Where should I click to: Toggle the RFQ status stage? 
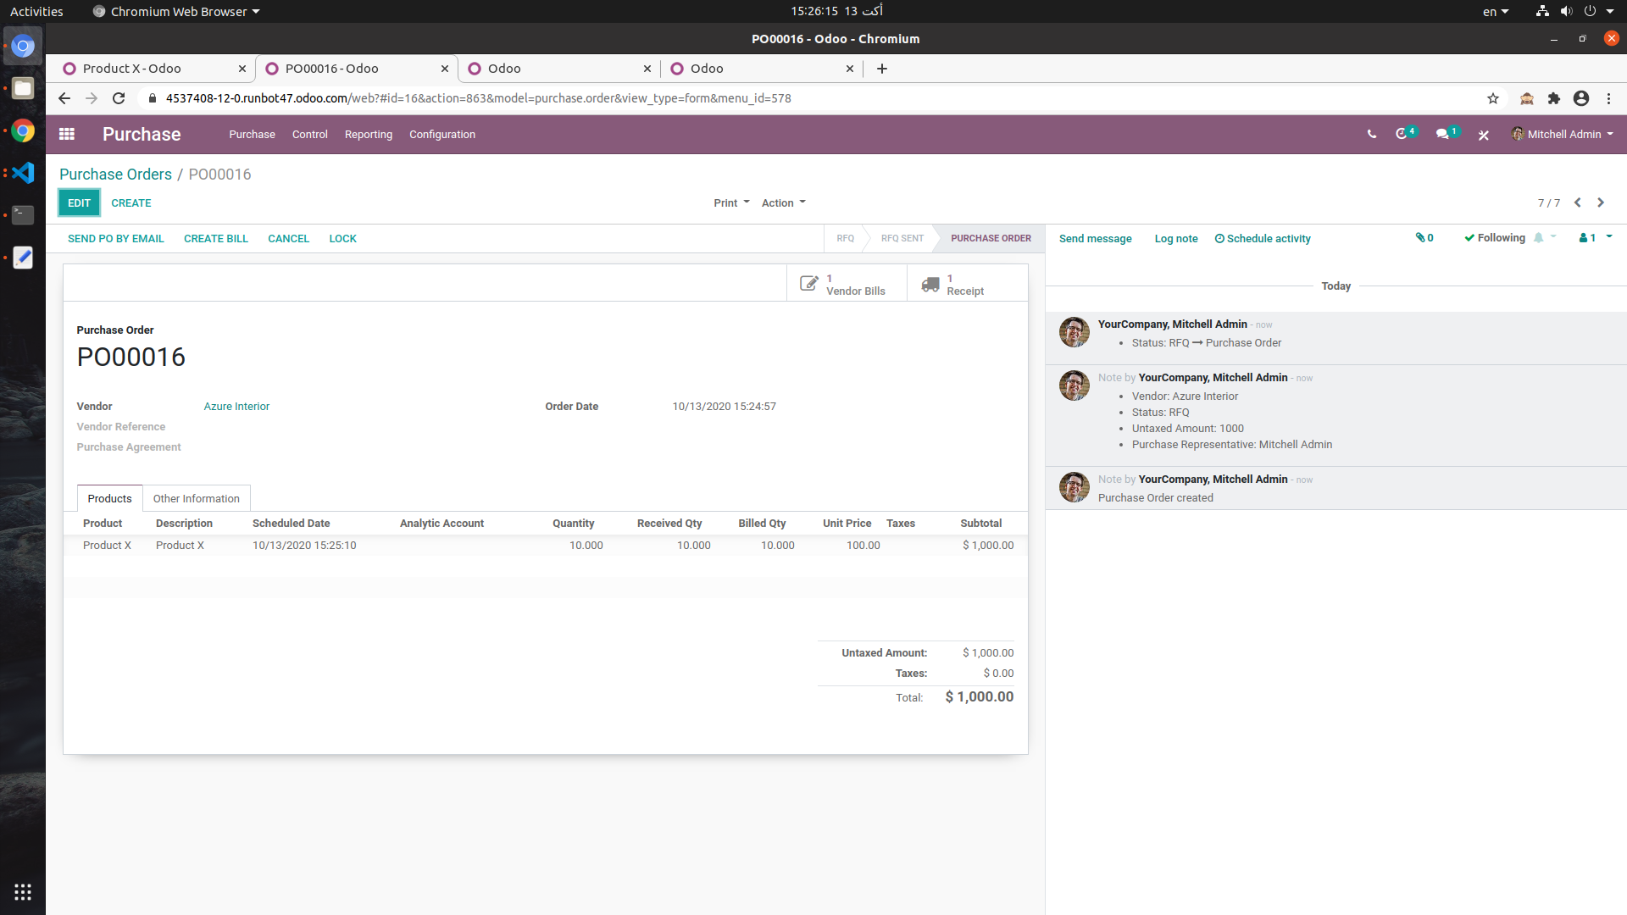coord(844,238)
